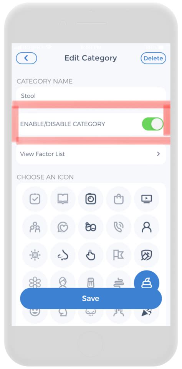This screenshot has width=182, height=369.
Task: Select the clipboard checkmark icon
Action: click(x=35, y=199)
